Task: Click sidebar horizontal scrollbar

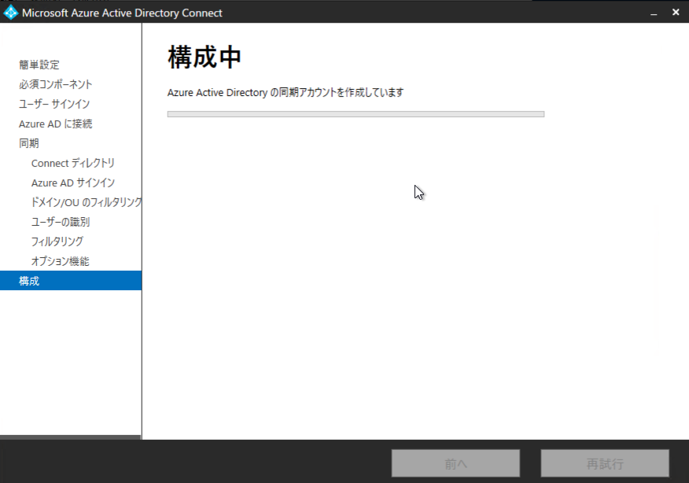Action: [x=70, y=437]
